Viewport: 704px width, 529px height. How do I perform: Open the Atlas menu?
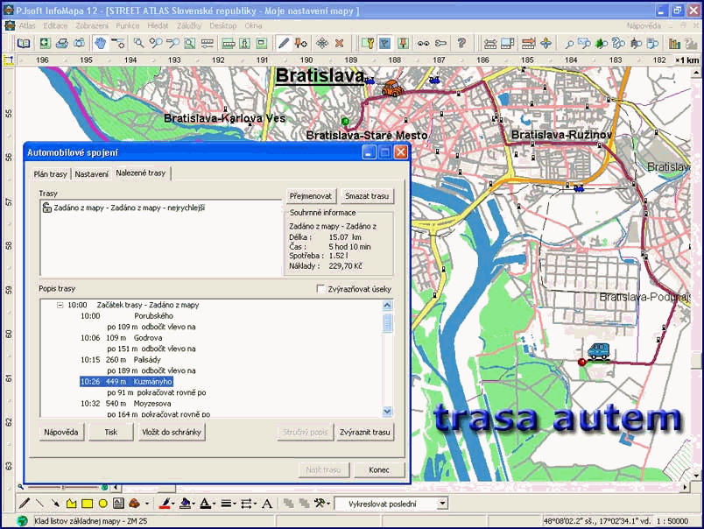pyautogui.click(x=27, y=25)
